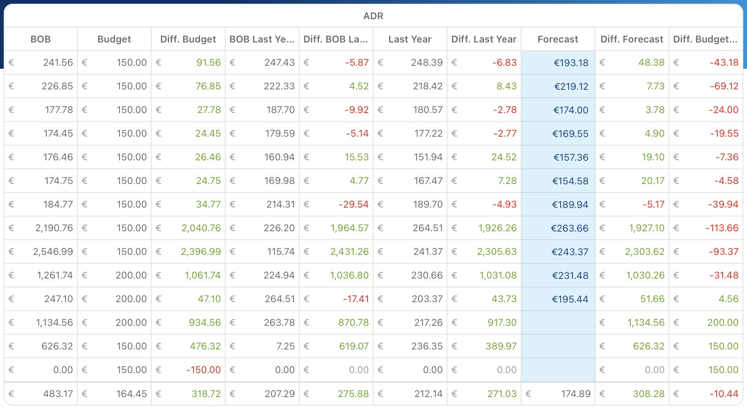
Task: Click the Diff. Last Year column header
Action: coord(484,39)
